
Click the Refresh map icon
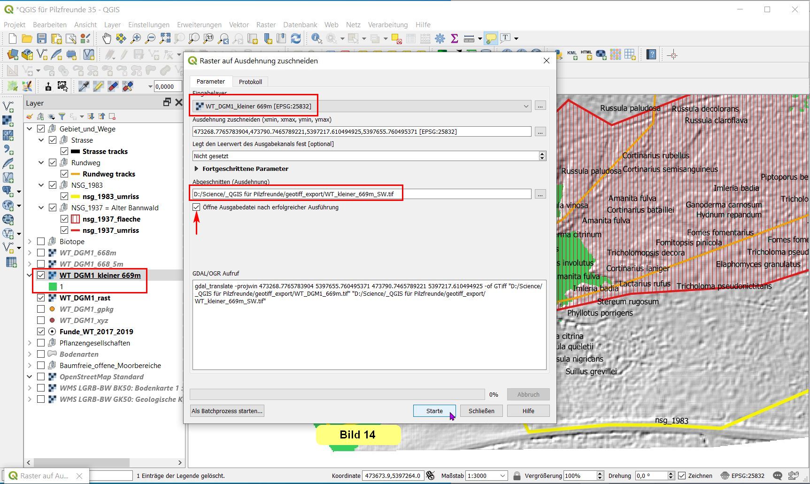click(x=296, y=38)
